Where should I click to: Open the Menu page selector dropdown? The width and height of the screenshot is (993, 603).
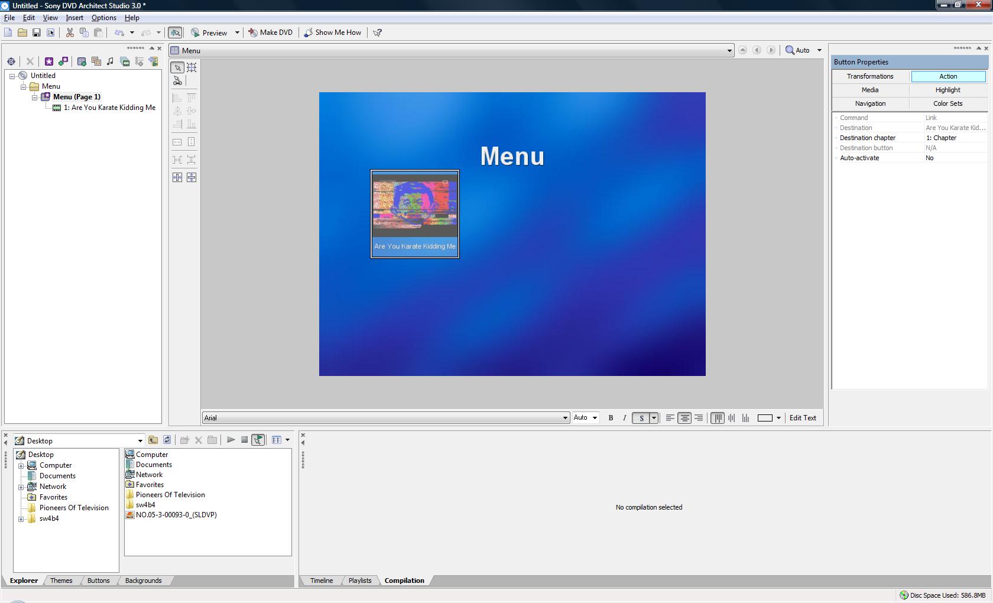[x=729, y=51]
